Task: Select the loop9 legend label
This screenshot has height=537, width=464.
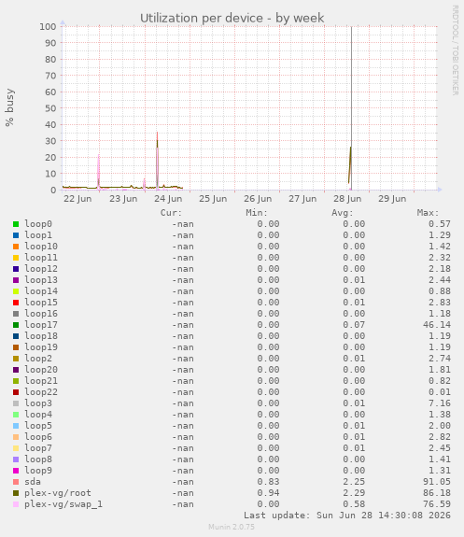Action: pyautogui.click(x=38, y=471)
